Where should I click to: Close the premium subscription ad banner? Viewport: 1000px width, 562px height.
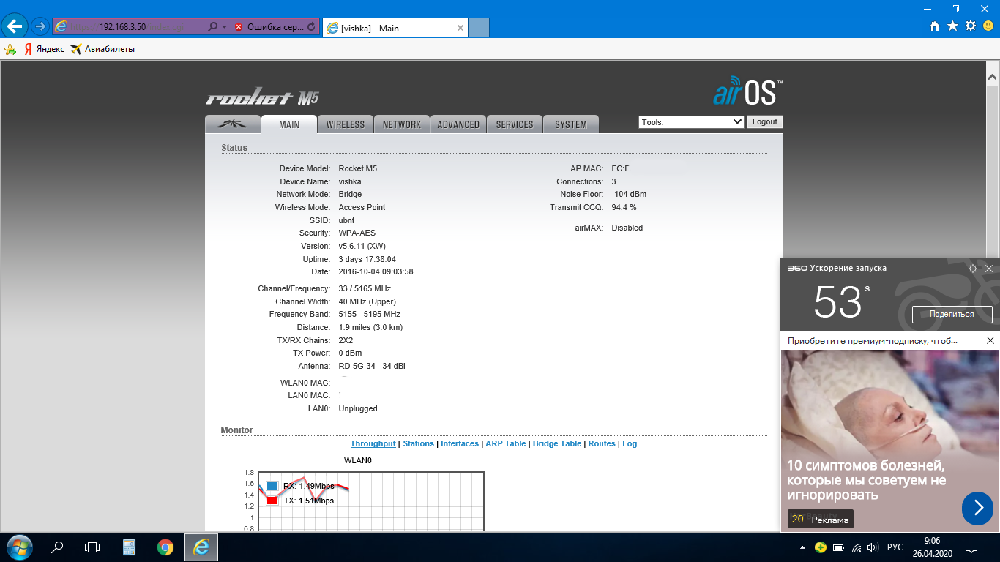[x=990, y=341]
